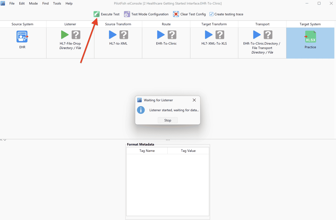Viewport: 336px width, 220px height.
Task: Click the Tag Name column header
Action: 147,151
